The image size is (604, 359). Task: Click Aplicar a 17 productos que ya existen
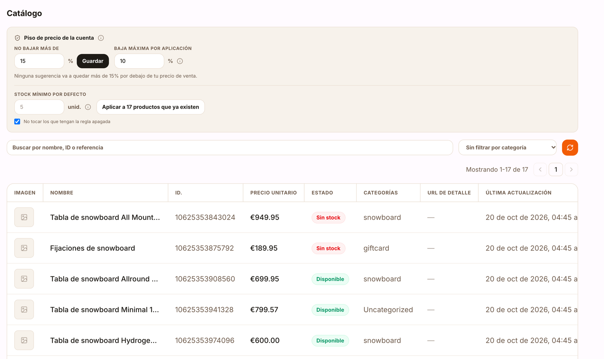coord(151,107)
